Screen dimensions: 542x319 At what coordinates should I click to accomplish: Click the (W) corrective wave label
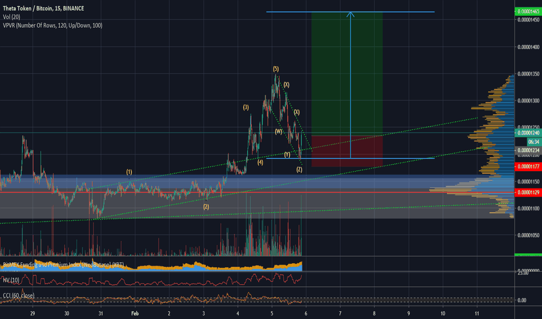point(279,132)
